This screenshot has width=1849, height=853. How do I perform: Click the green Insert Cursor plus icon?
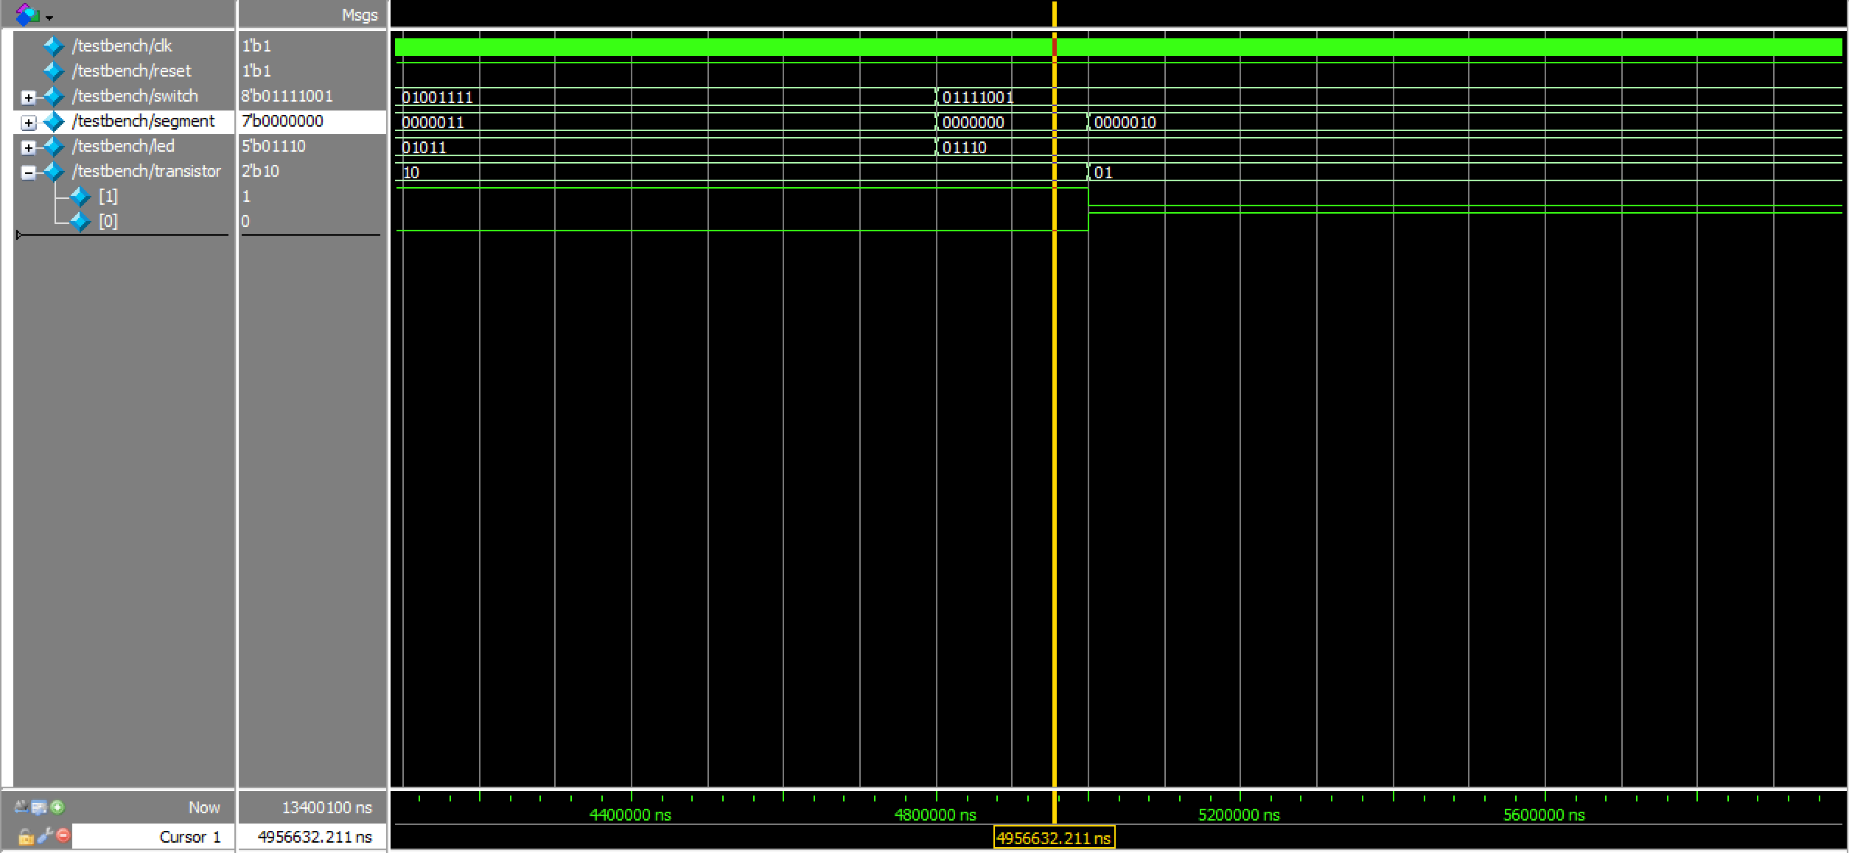[57, 807]
